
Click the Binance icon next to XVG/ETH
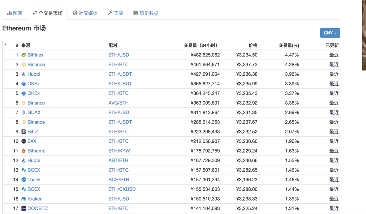click(24, 103)
